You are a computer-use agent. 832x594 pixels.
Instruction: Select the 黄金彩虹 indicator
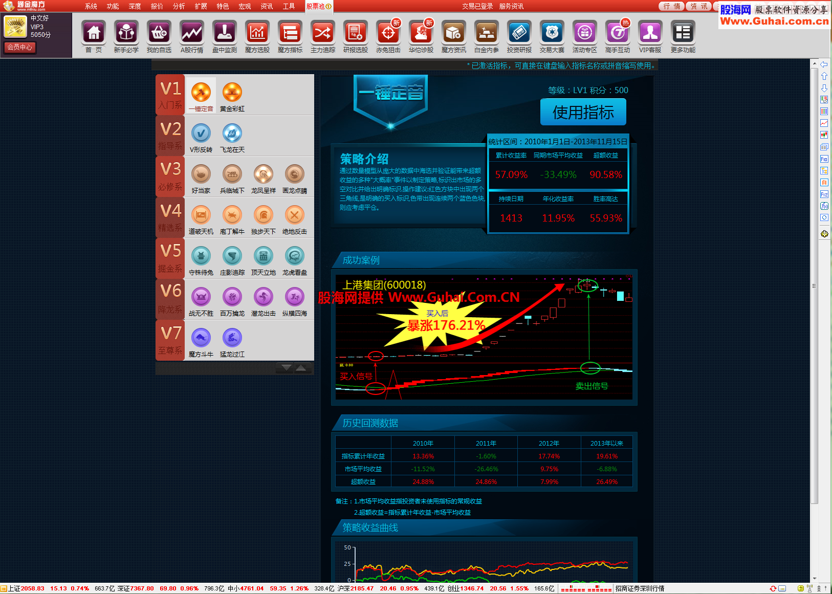pos(232,96)
